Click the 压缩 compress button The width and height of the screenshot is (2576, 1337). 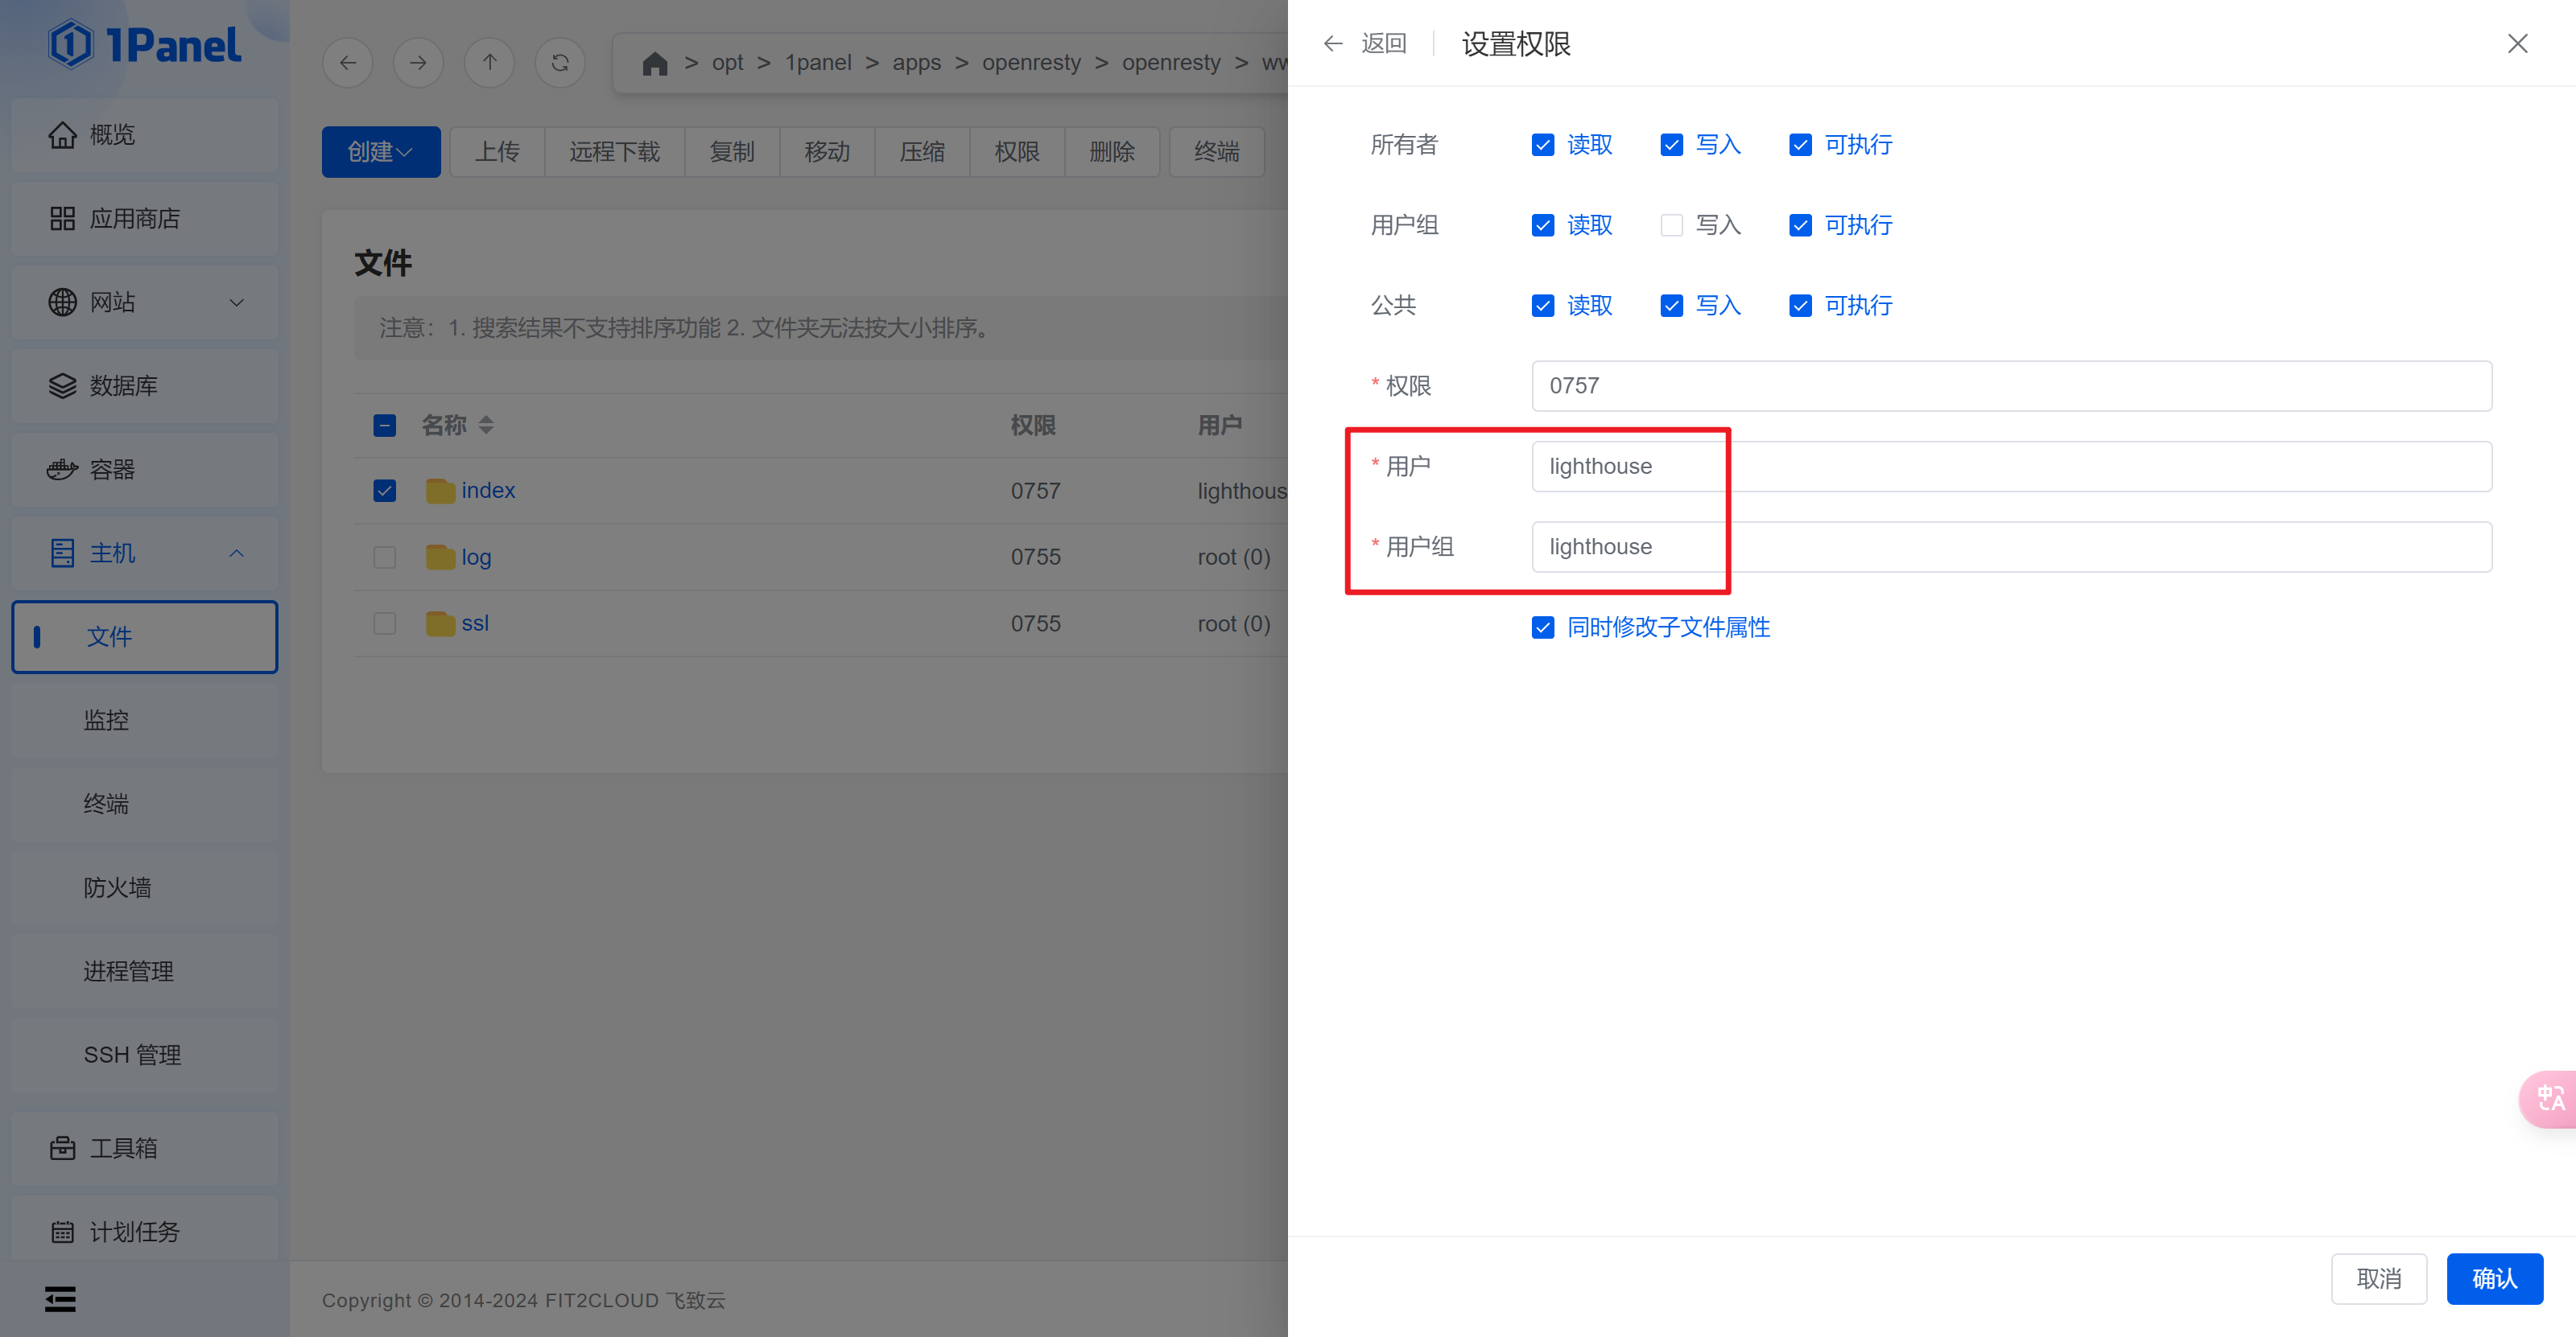[922, 152]
